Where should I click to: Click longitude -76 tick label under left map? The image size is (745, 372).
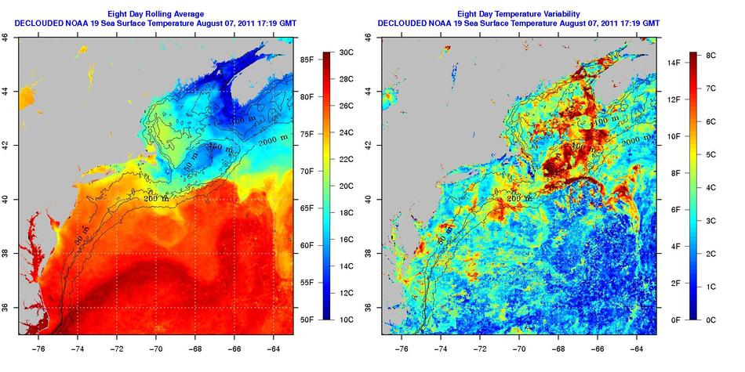[38, 350]
